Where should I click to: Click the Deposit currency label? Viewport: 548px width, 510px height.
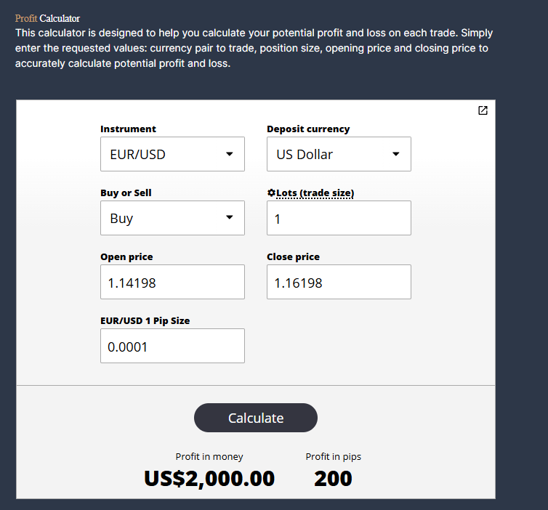click(x=308, y=129)
